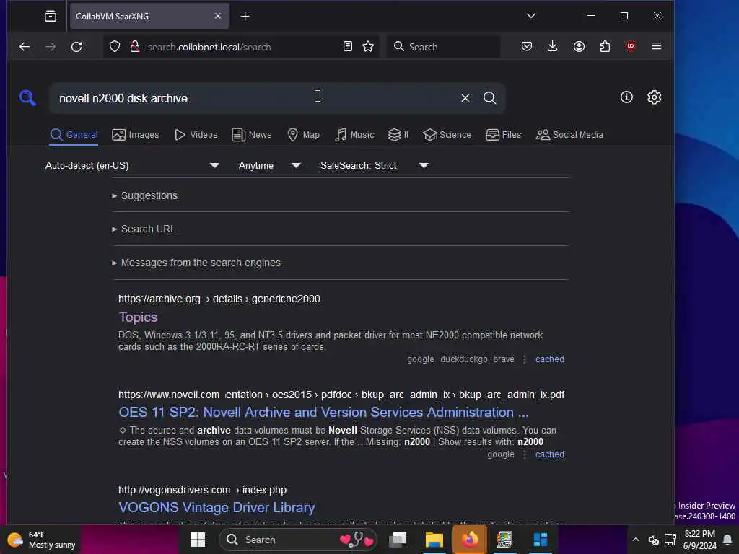
Task: Open the Downloads panel icon
Action: pos(553,46)
